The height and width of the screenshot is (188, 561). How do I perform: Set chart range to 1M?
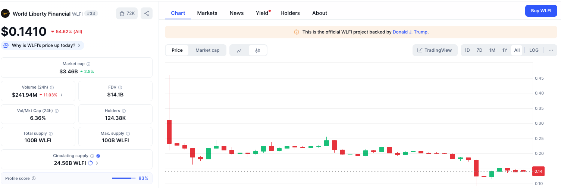492,50
